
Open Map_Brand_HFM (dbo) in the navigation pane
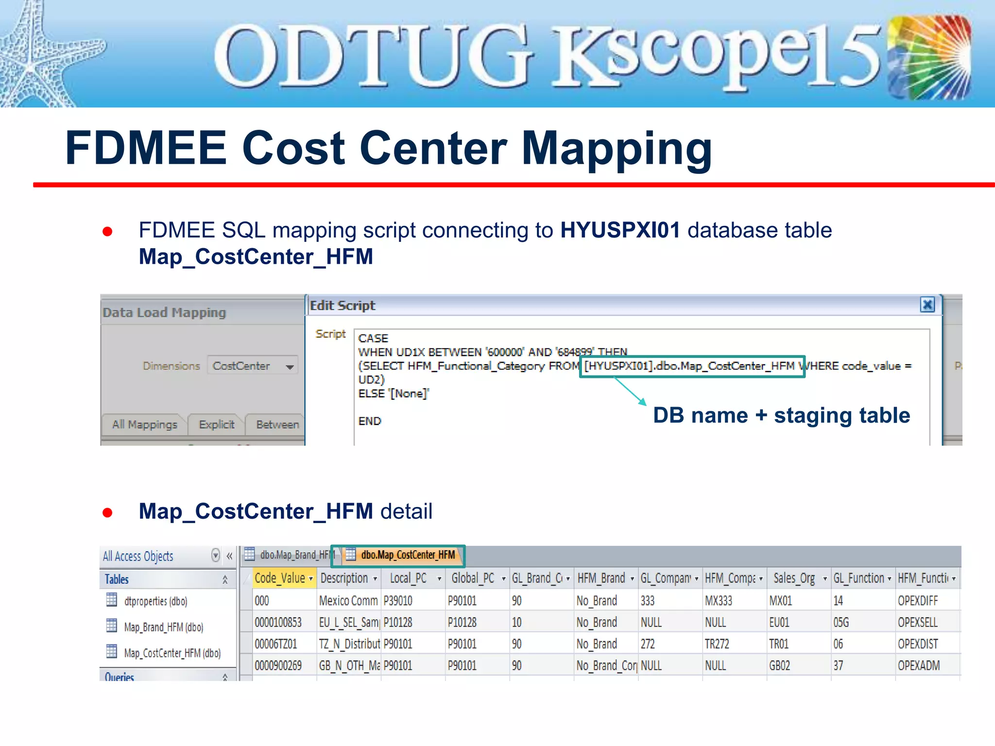point(163,627)
